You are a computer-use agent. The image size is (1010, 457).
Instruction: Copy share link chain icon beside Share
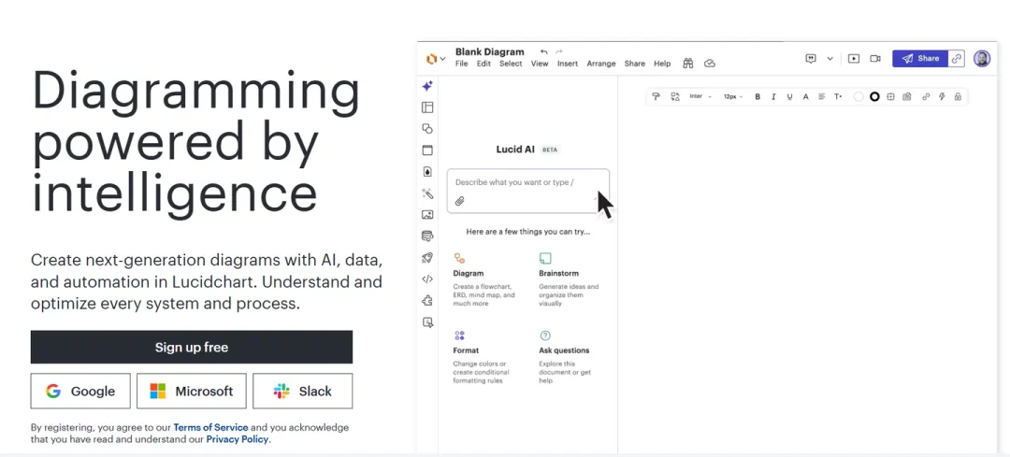tap(957, 59)
